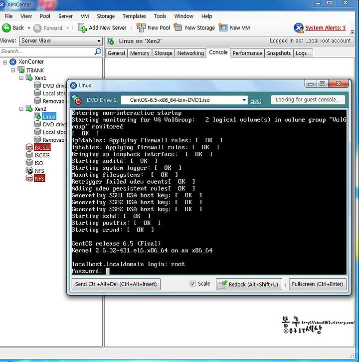Viewport: 359px width, 362px height.
Task: Click the New Storage icon
Action: pos(178,27)
